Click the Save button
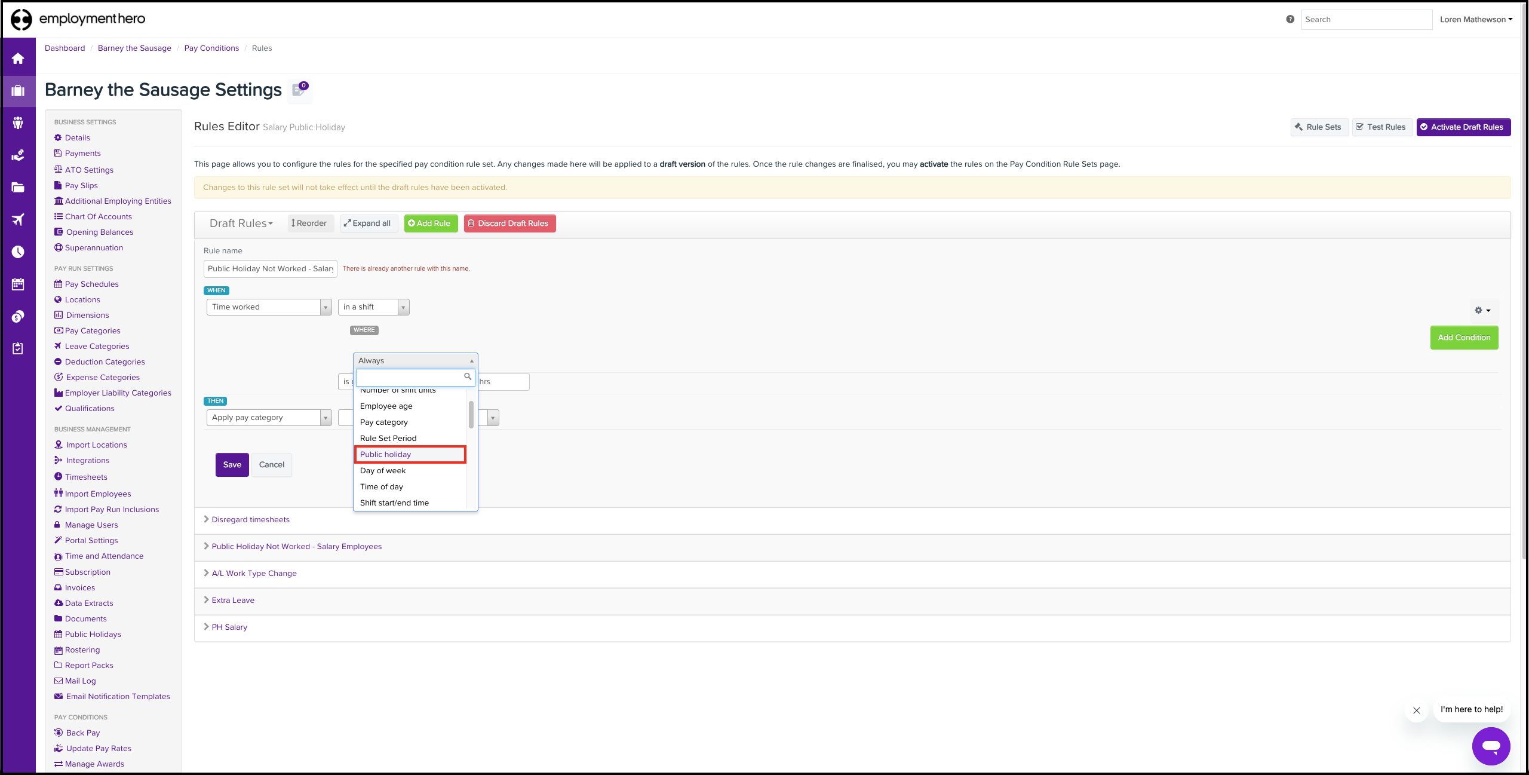The image size is (1529, 775). (x=232, y=465)
